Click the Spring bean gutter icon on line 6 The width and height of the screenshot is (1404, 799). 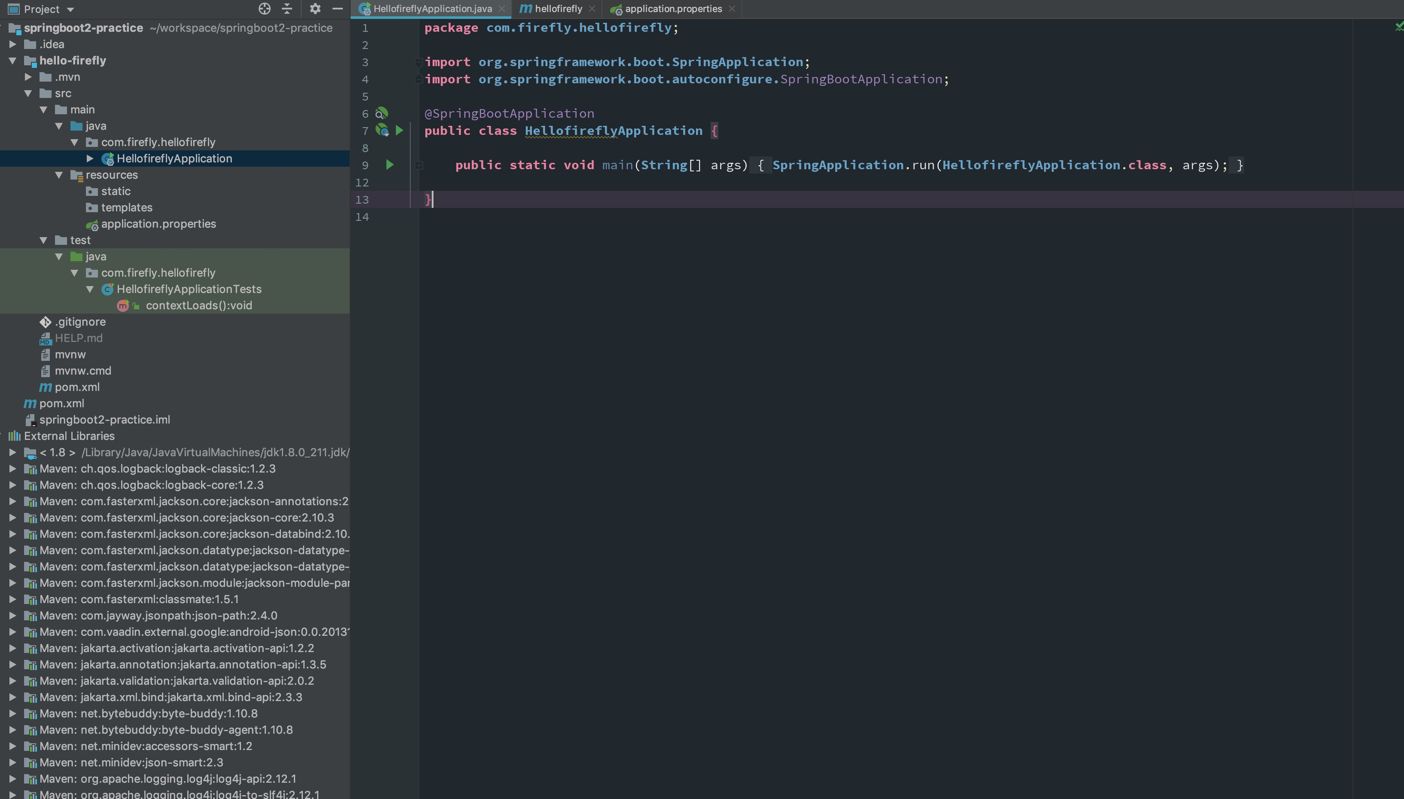(382, 114)
